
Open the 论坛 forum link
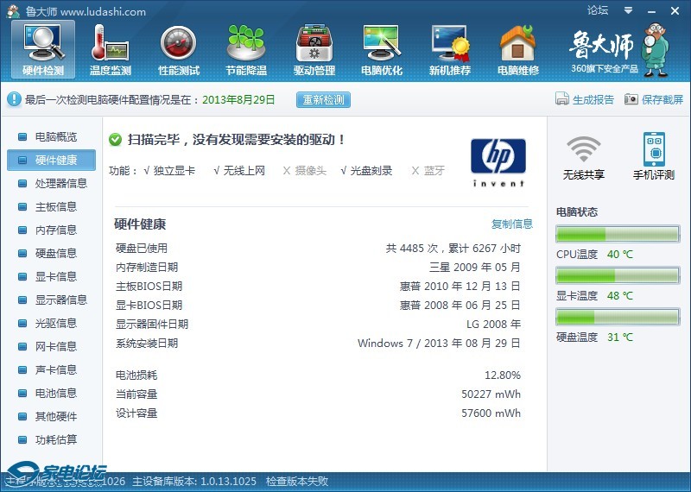coord(598,10)
